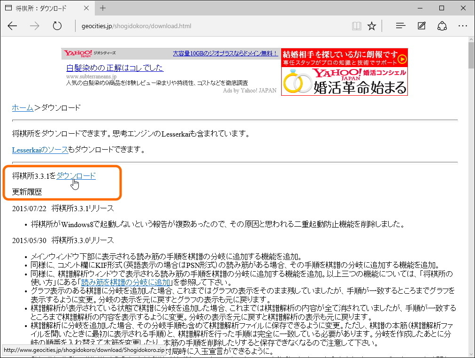Open a new browser tab
The height and width of the screenshot is (358, 475).
tap(102, 8)
